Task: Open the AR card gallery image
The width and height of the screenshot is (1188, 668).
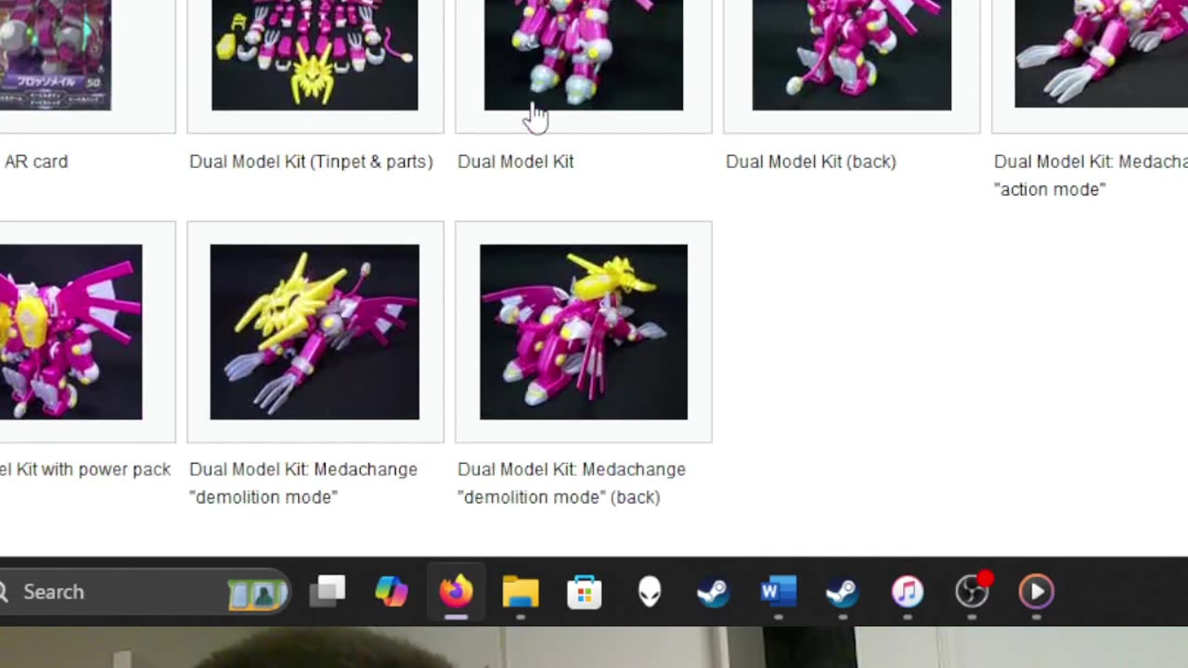Action: click(x=55, y=55)
